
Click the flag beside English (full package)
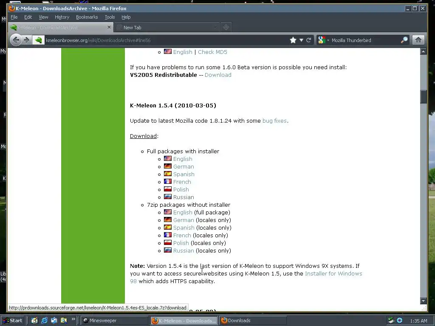point(168,212)
